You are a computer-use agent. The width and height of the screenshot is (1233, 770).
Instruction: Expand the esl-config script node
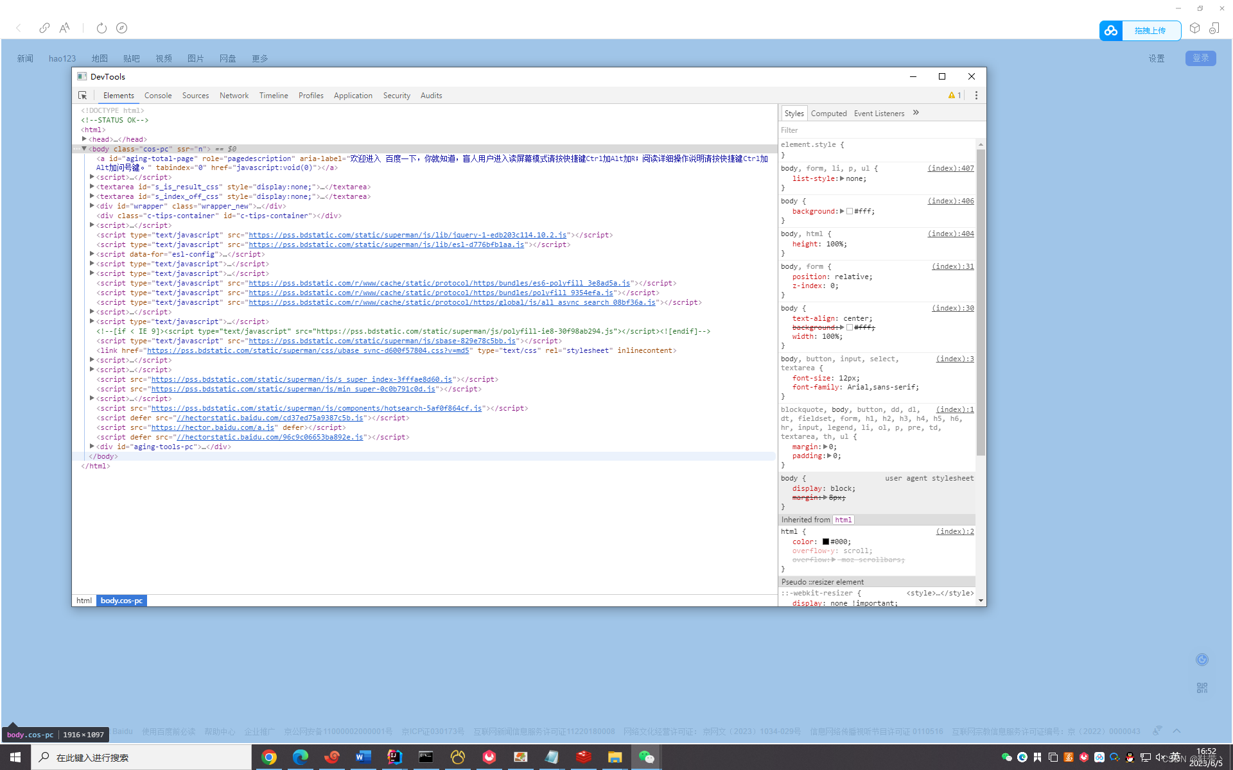point(92,253)
